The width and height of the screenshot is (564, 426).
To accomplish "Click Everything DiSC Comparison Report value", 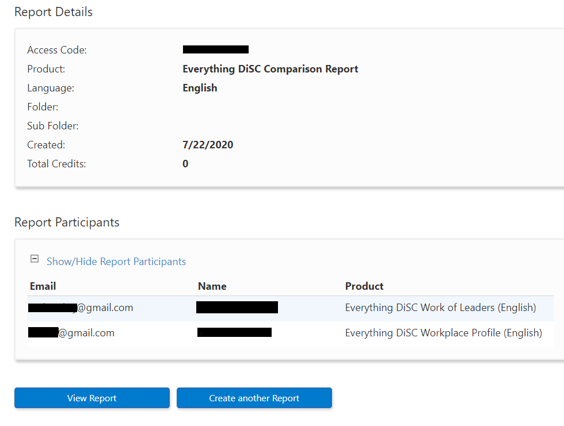I will (270, 69).
